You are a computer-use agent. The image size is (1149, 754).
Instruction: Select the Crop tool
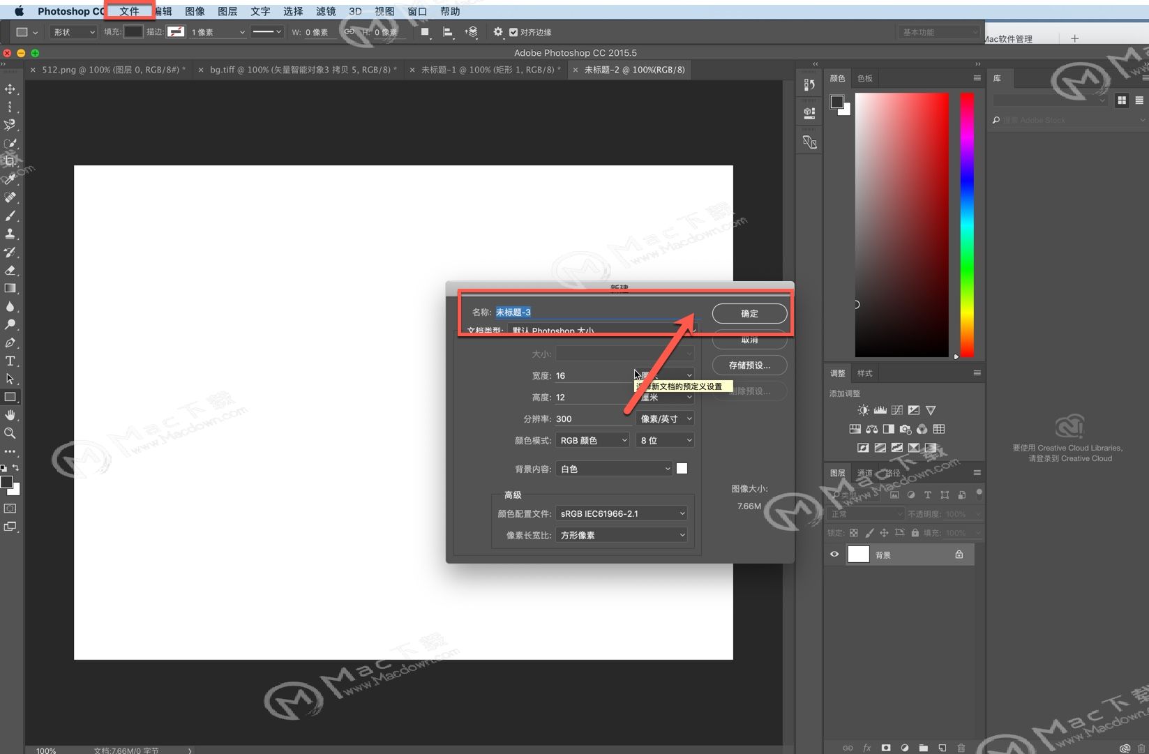pos(10,162)
